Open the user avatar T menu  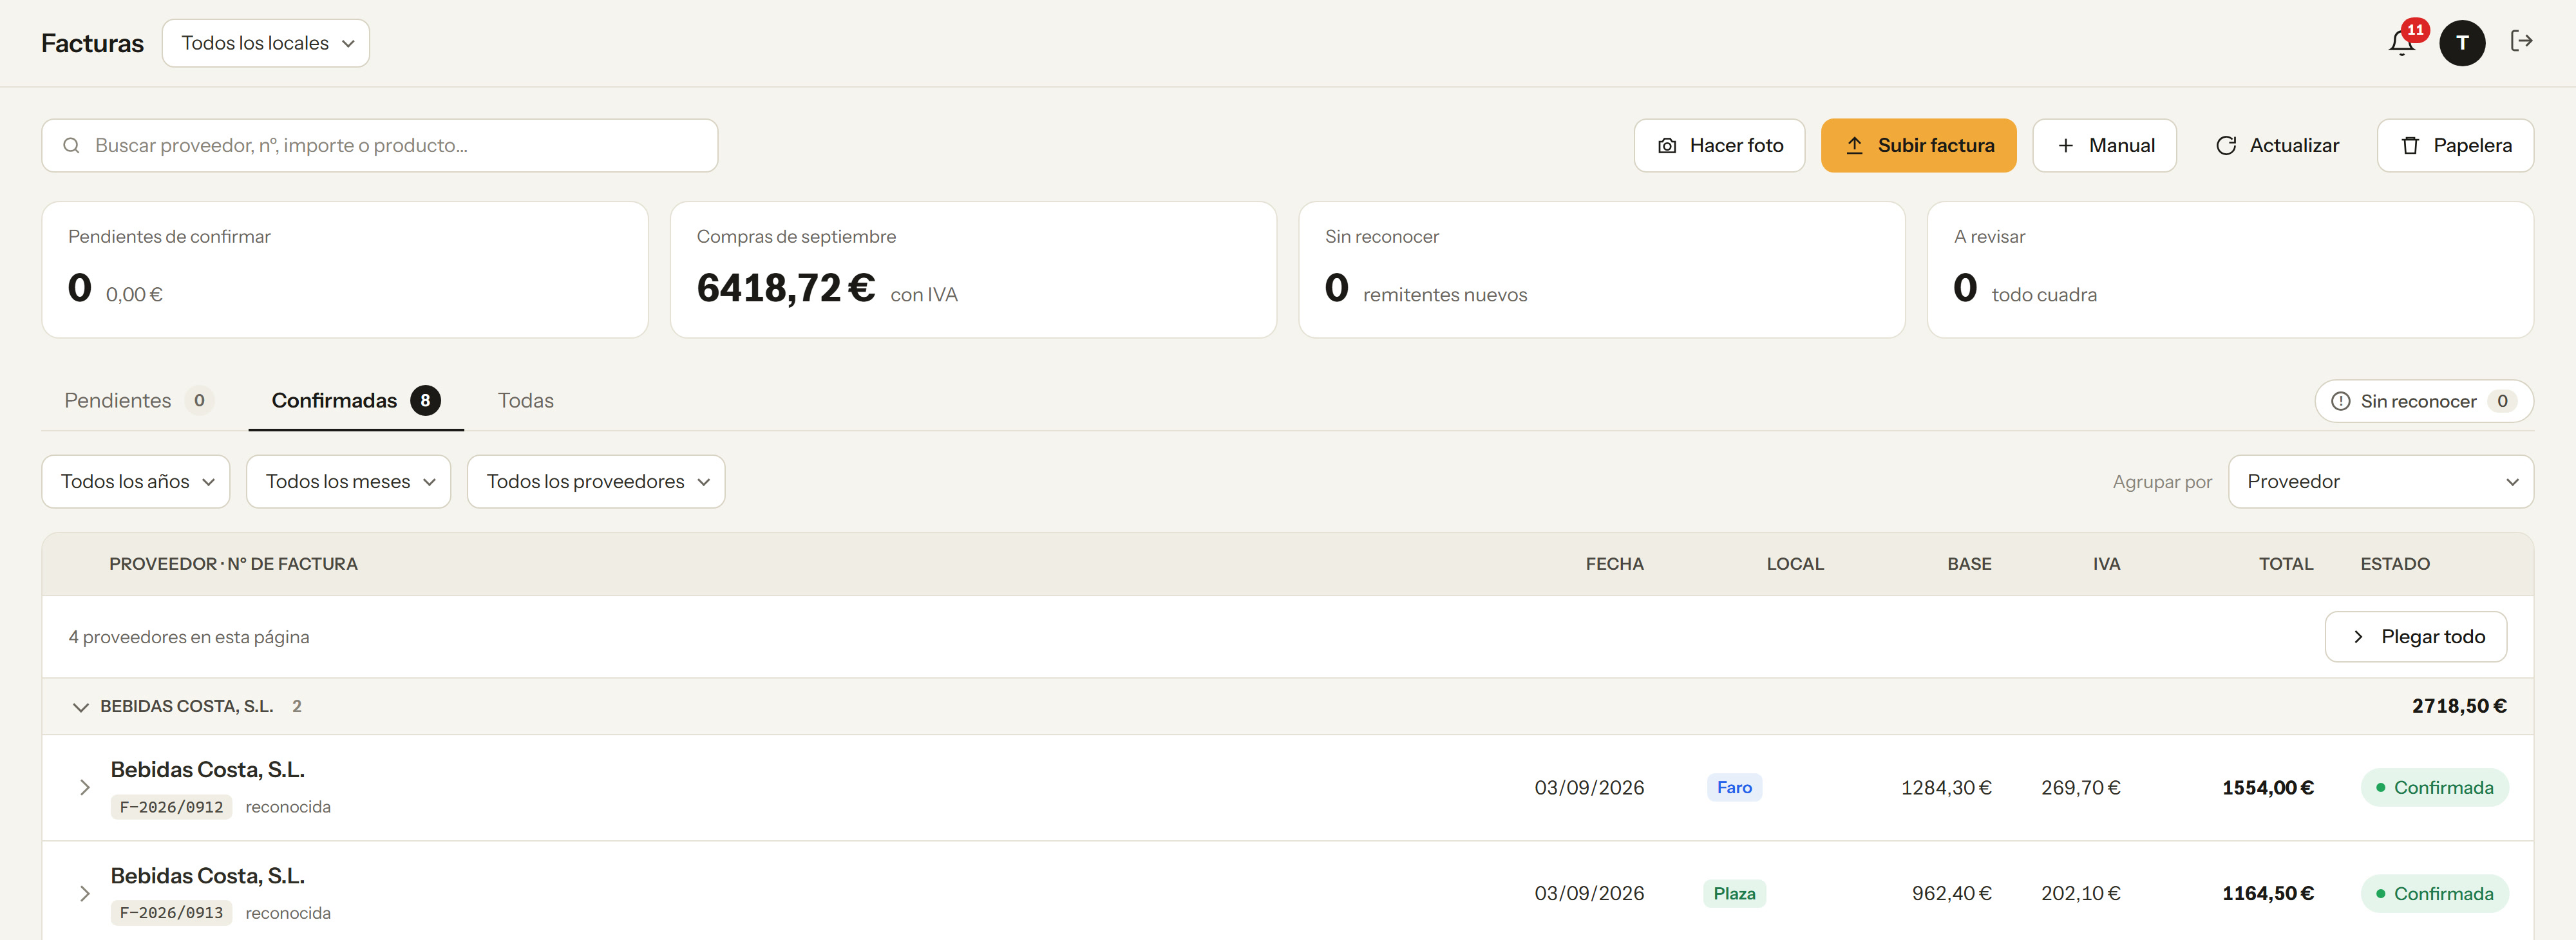(x=2462, y=43)
